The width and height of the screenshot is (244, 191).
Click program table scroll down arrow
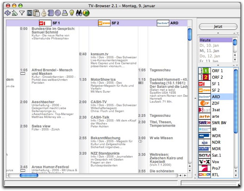189,171
